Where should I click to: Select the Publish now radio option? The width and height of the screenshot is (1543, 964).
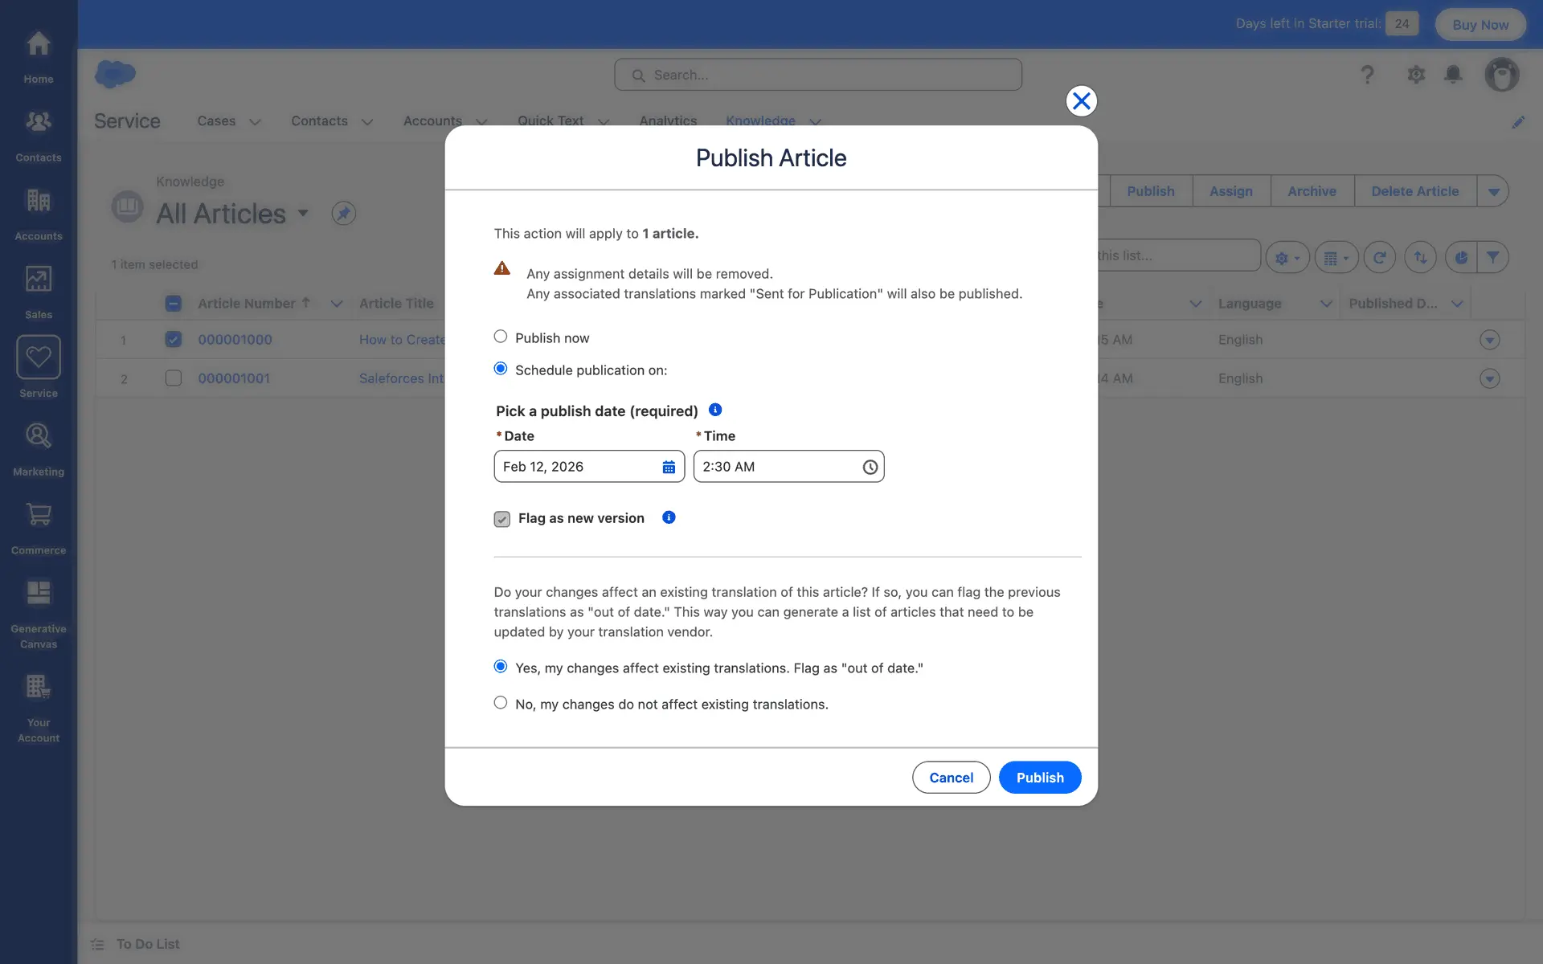pos(501,337)
